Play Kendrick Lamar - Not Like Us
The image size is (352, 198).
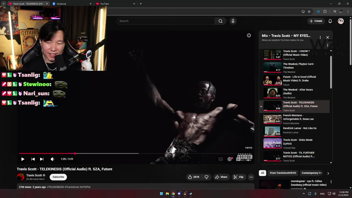(294, 131)
